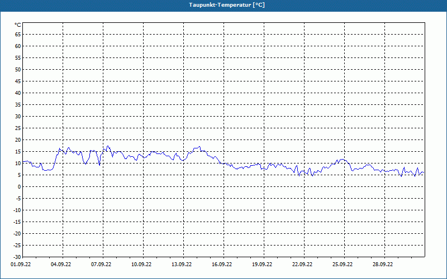Click the 19.09.22 date label
The height and width of the screenshot is (279, 447).
(262, 264)
